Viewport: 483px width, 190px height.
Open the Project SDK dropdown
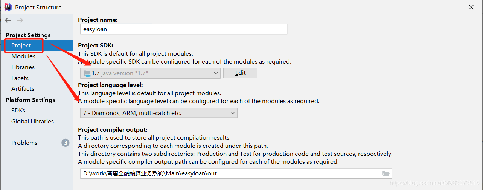[x=216, y=73]
